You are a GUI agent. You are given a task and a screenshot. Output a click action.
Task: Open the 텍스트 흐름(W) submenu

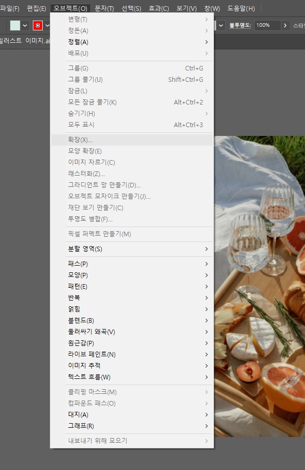pyautogui.click(x=132, y=377)
